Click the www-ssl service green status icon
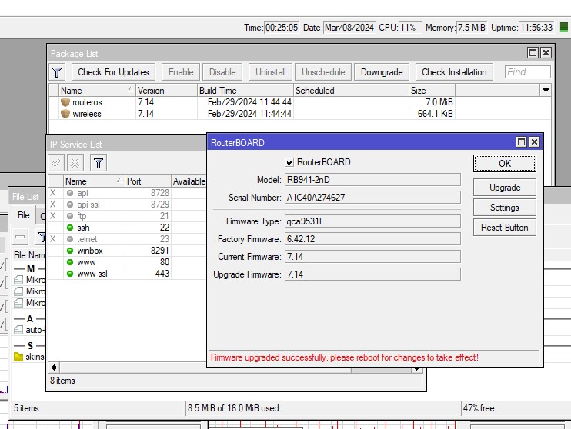 [x=70, y=274]
